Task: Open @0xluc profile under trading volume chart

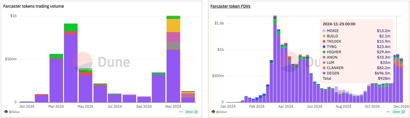Action: tap(14, 112)
